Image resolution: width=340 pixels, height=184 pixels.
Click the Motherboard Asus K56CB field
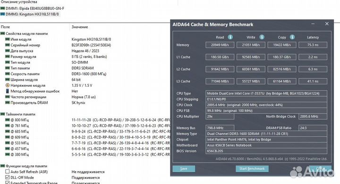click(266, 145)
